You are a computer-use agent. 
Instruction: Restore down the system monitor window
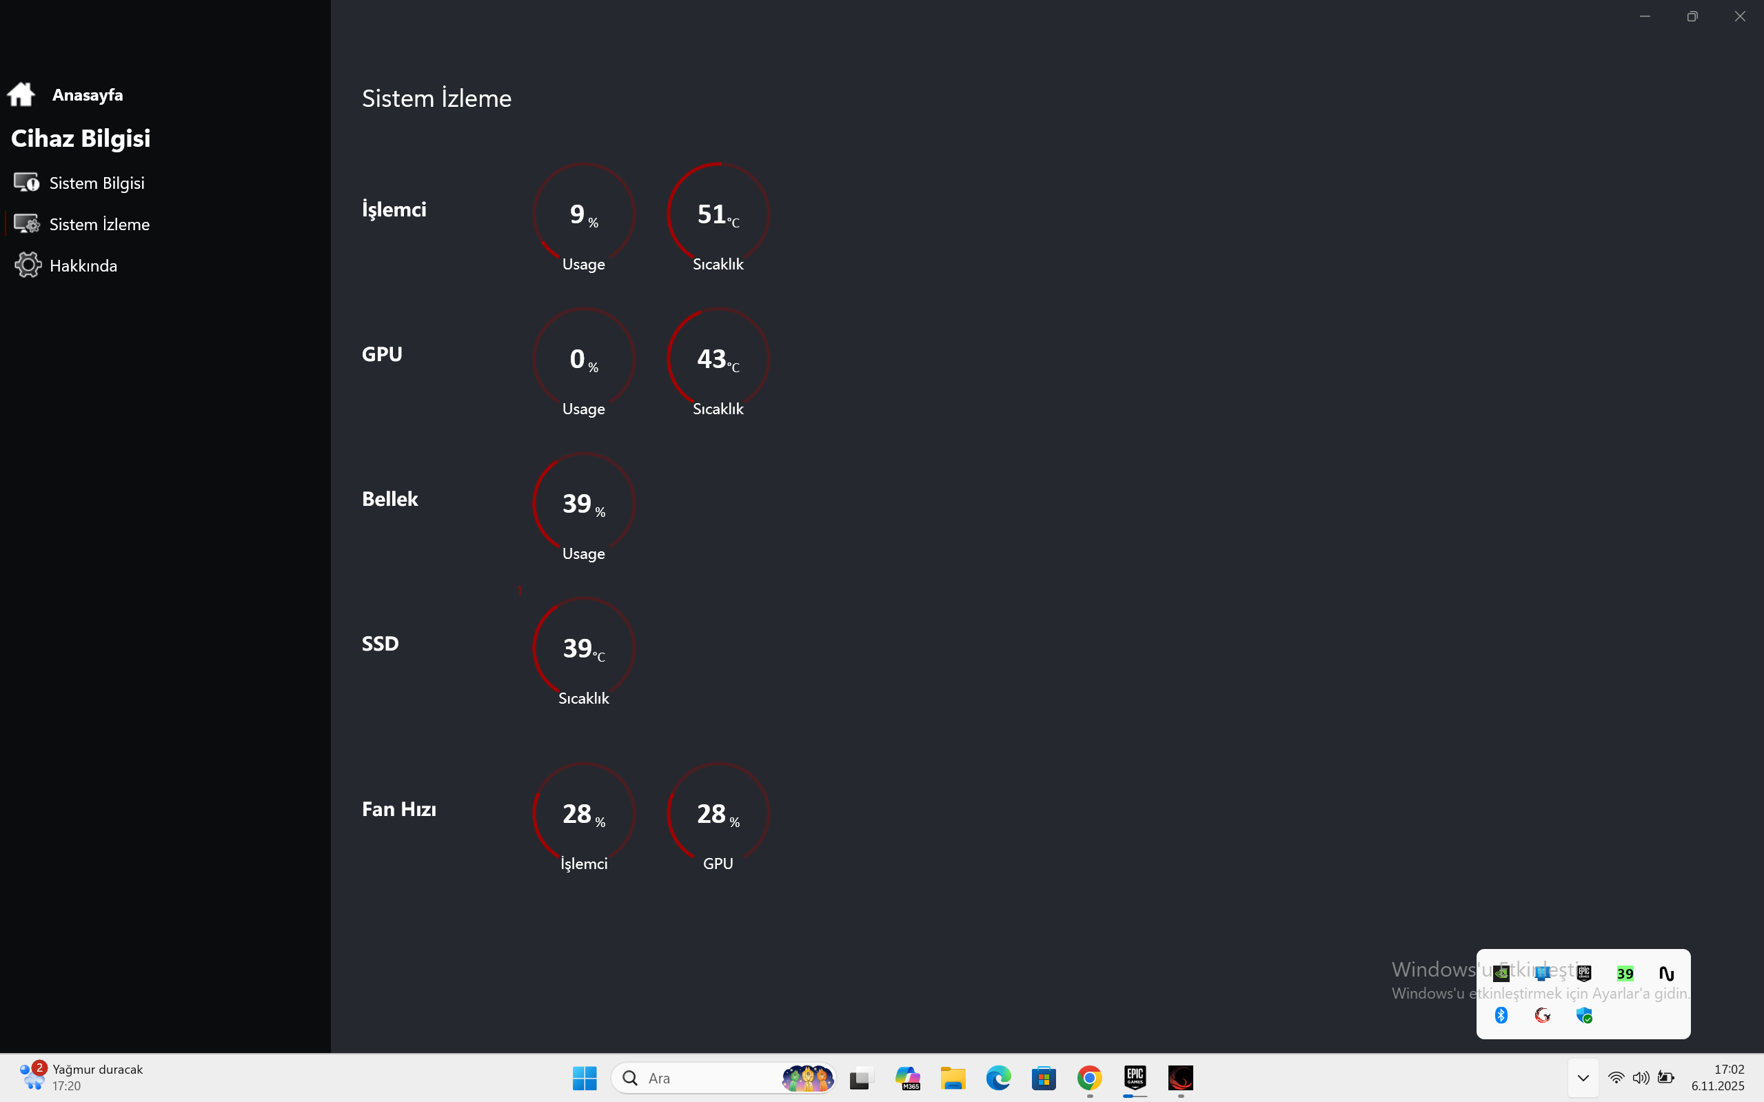coord(1692,16)
